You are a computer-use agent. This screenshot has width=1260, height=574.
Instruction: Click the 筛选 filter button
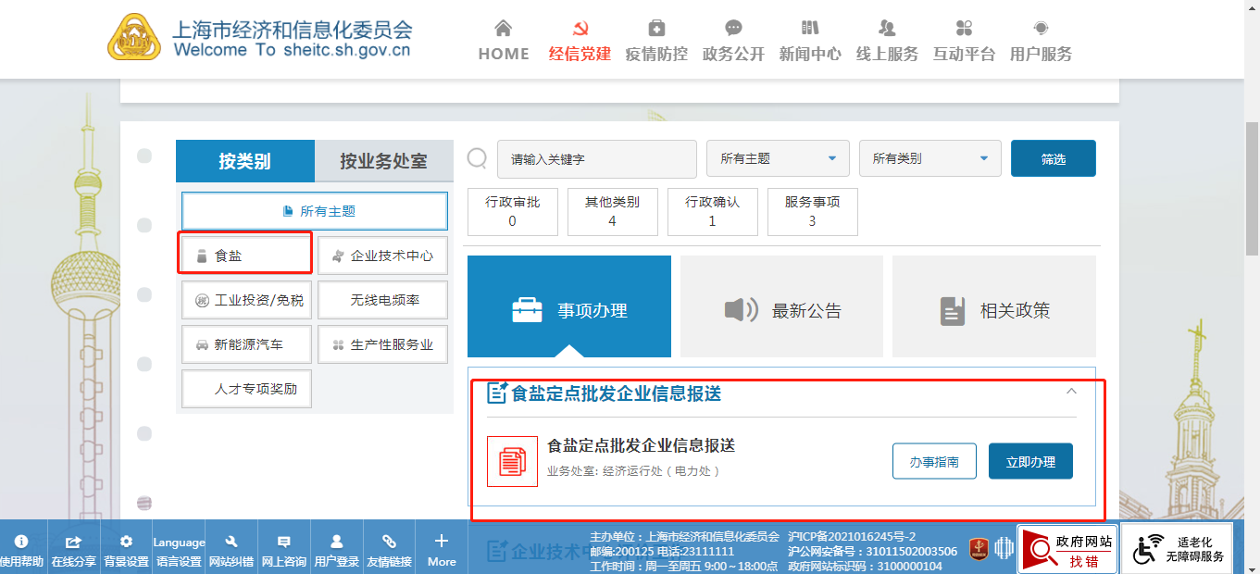point(1053,158)
